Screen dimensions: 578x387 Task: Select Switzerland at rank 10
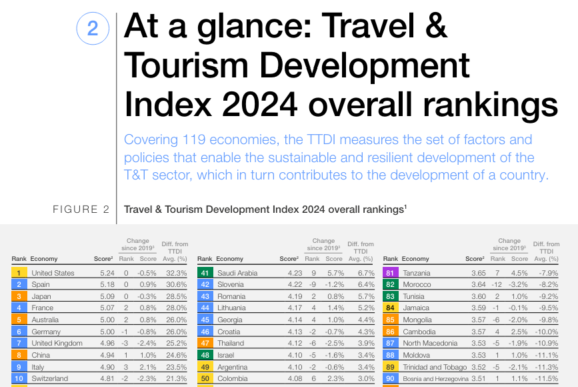point(49,378)
